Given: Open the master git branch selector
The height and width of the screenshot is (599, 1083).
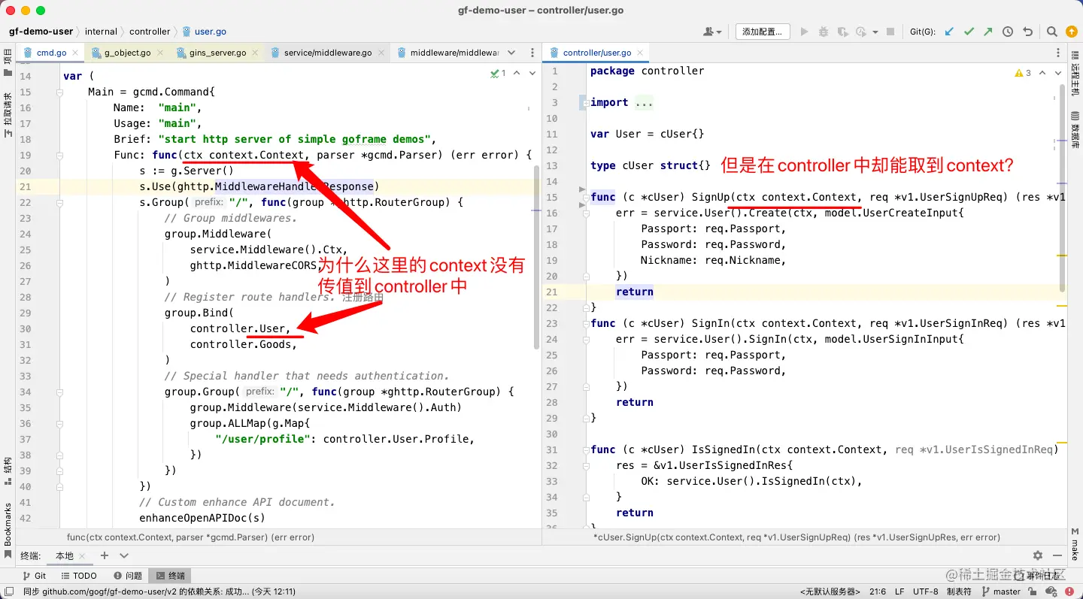Looking at the screenshot, I should pos(1001,591).
